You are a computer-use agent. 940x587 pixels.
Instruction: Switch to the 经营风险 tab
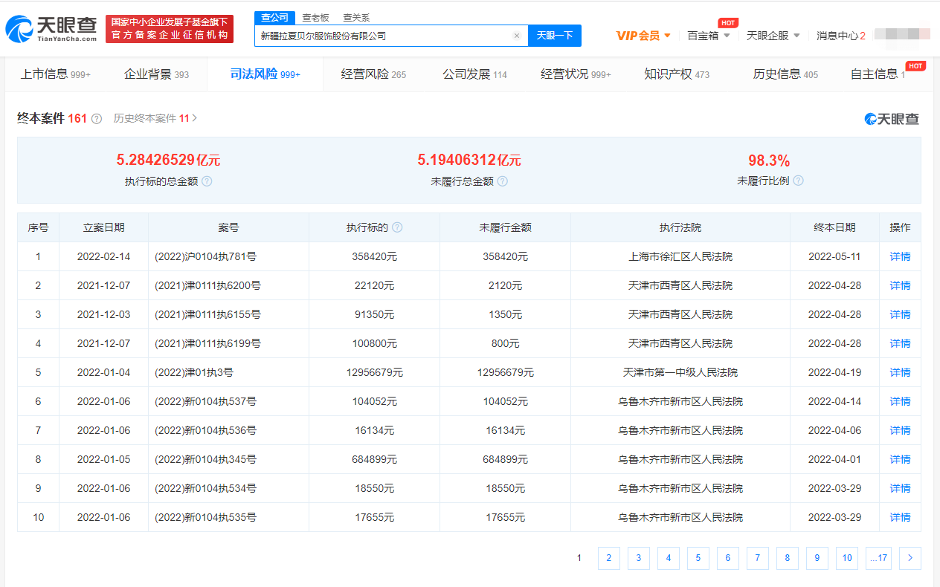tap(373, 74)
